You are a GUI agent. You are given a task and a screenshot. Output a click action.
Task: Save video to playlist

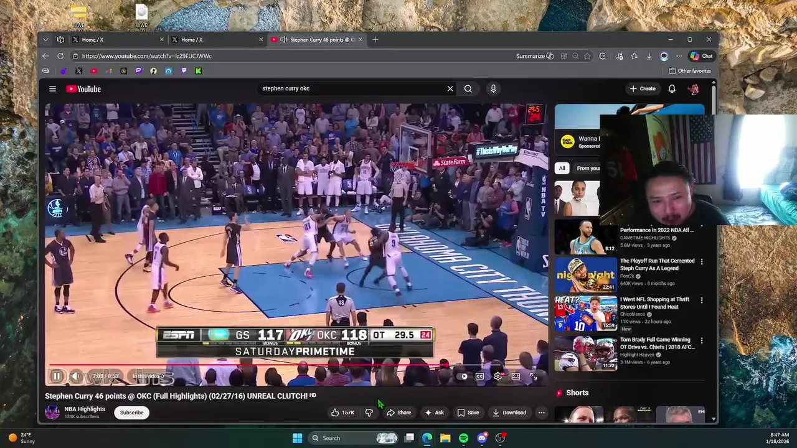[468, 413]
